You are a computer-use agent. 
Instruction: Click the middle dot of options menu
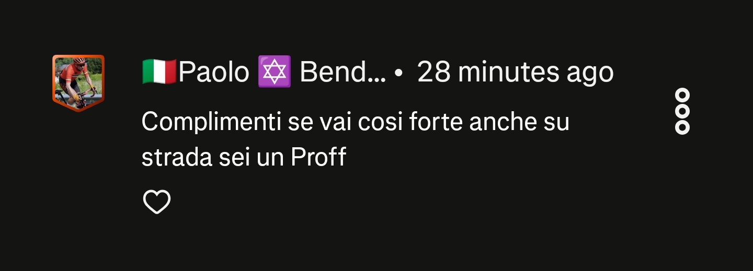pyautogui.click(x=682, y=112)
